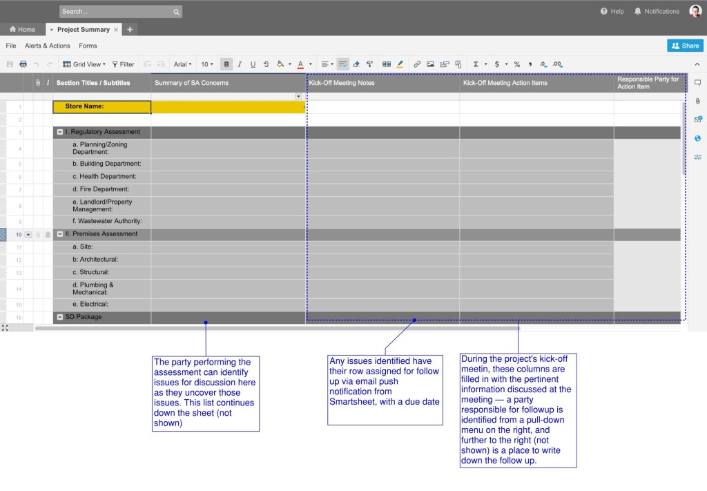Open the Grid View dropdown
707x491 pixels.
tap(84, 64)
